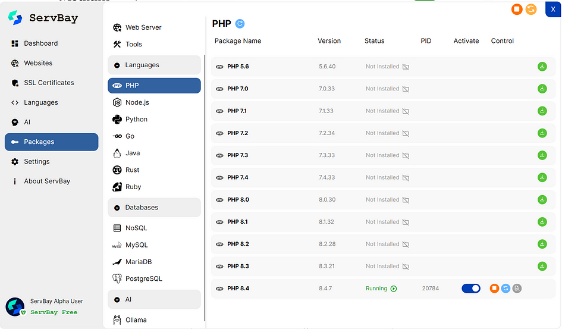The image size is (562, 329).
Task: Click the PHP 8.3 row name
Action: pos(238,267)
